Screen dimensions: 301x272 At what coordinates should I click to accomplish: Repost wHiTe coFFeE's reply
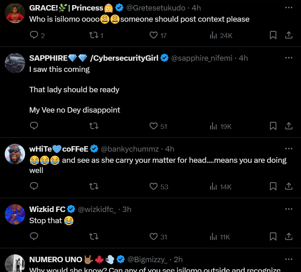[94, 186]
